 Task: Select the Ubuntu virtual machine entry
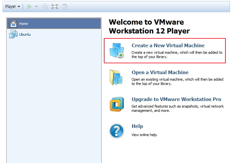(54, 34)
